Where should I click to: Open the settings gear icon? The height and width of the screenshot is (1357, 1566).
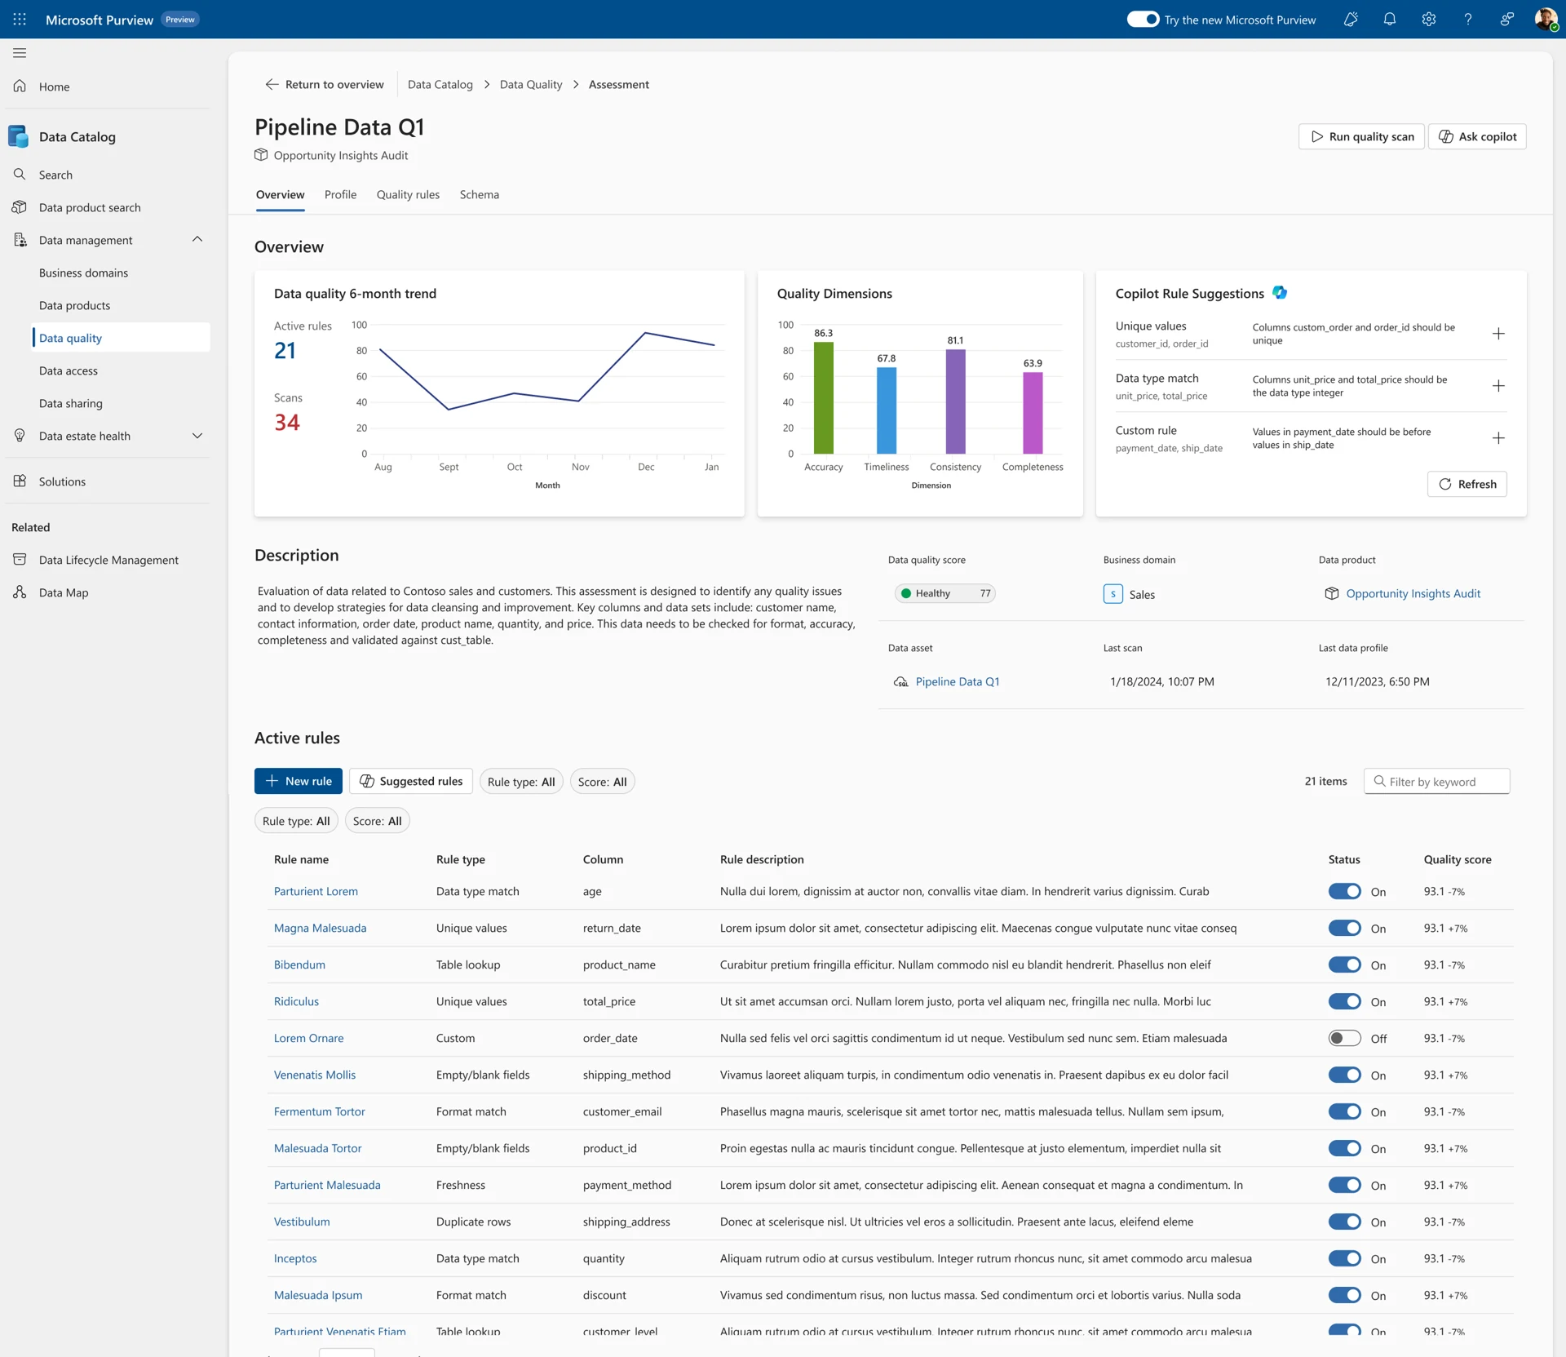1428,19
